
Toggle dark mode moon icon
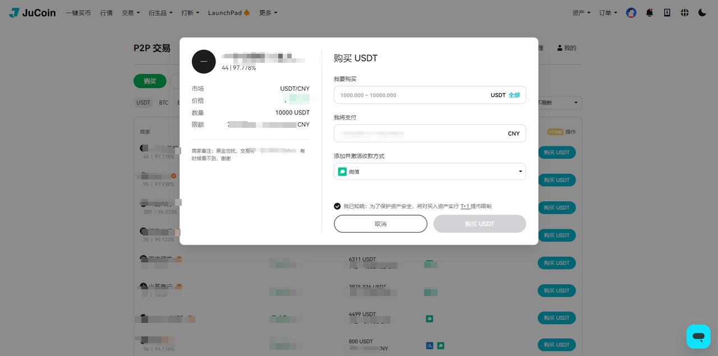[702, 12]
